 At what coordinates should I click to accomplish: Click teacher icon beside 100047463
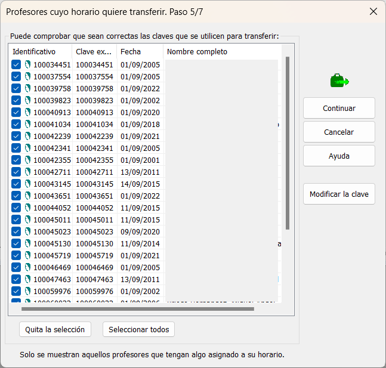(x=27, y=279)
